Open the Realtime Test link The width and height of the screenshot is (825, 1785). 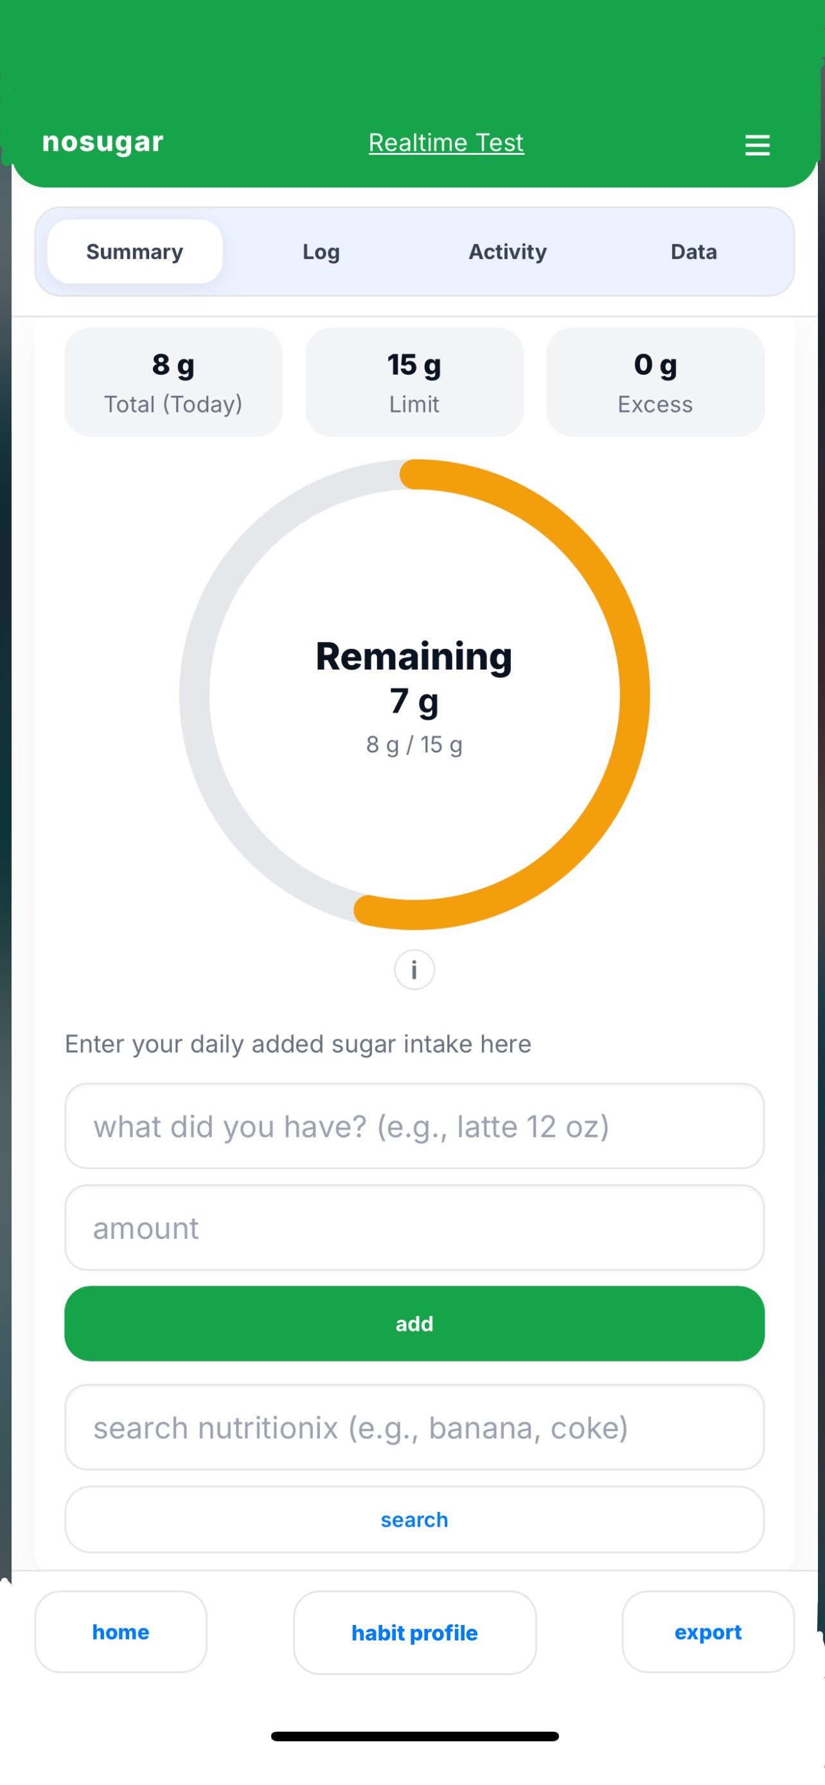[446, 142]
